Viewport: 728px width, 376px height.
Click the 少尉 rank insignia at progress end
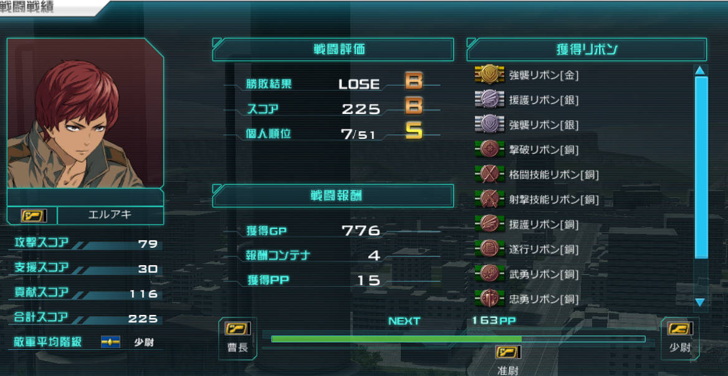pyautogui.click(x=680, y=329)
